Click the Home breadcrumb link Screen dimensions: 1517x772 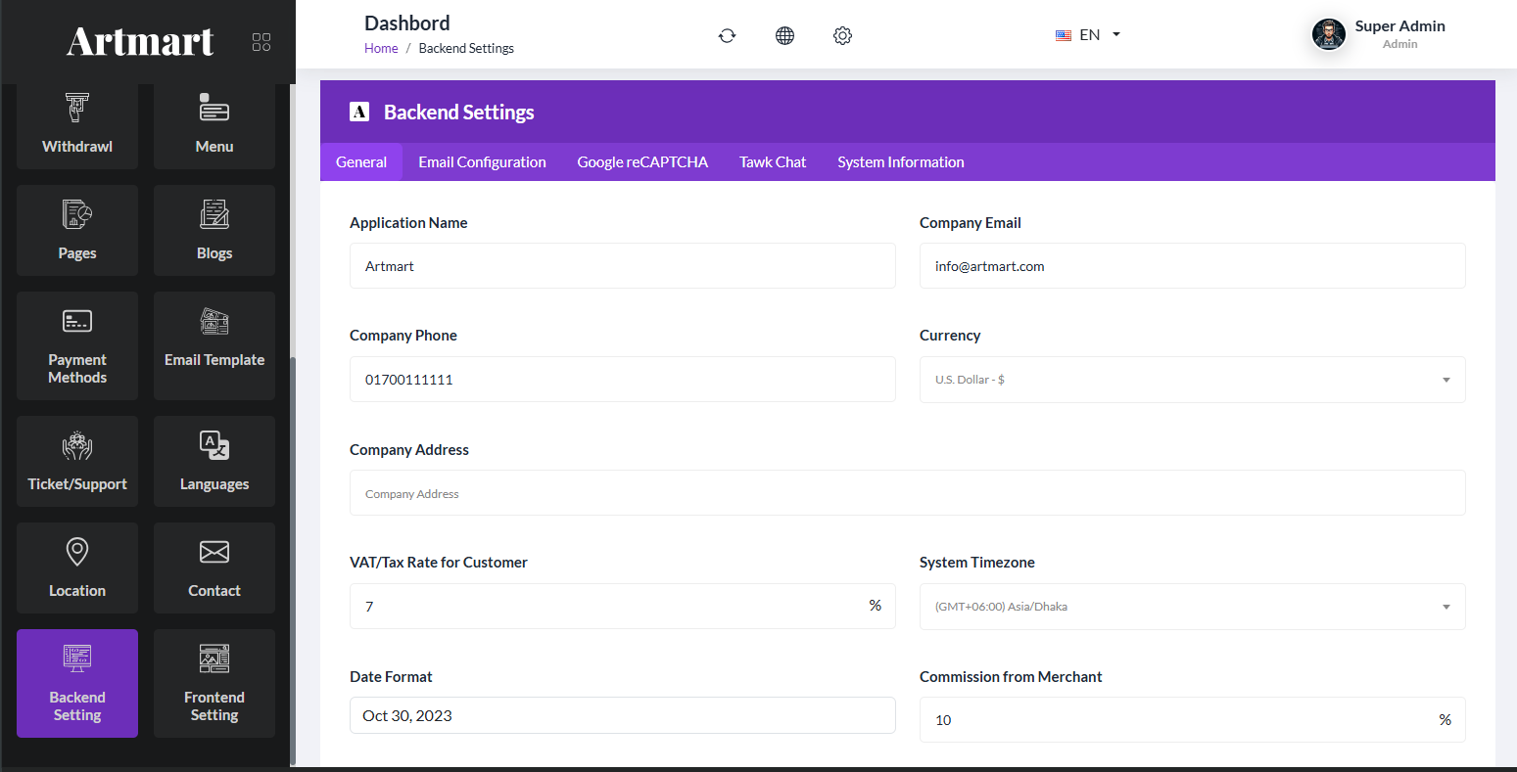coord(381,48)
